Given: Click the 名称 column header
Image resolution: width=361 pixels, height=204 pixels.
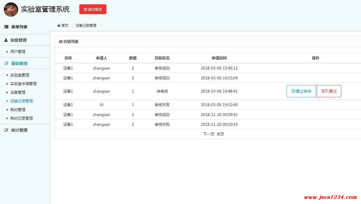Looking at the screenshot, I should click(68, 58).
